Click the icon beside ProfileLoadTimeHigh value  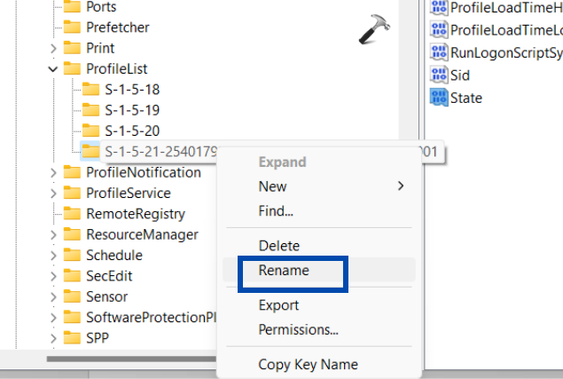coord(439,7)
